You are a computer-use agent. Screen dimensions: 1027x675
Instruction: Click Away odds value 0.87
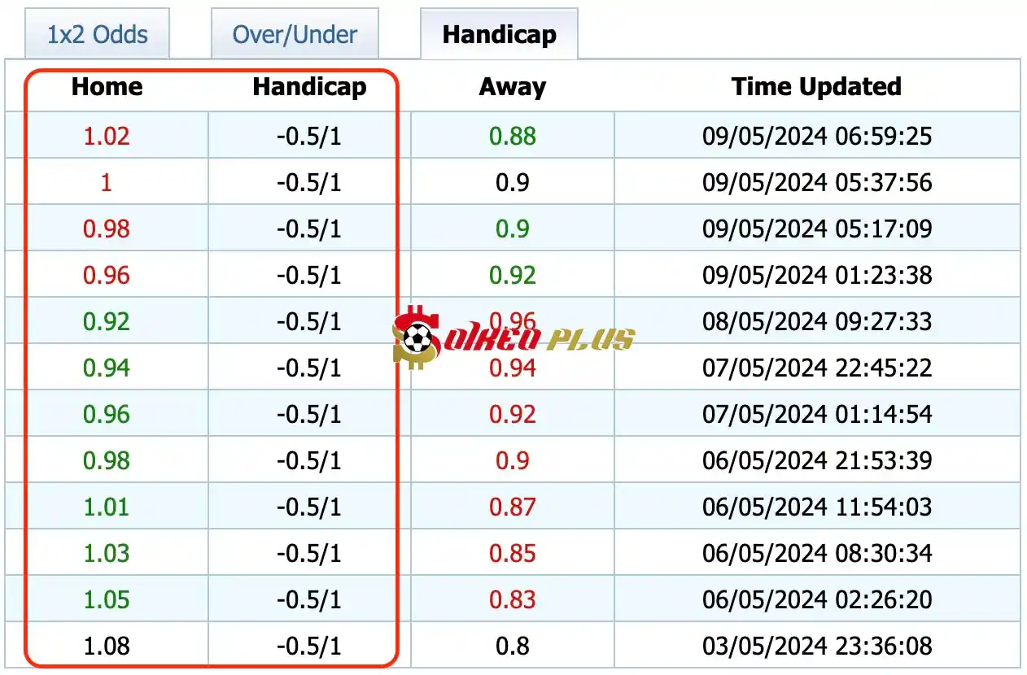click(x=512, y=507)
